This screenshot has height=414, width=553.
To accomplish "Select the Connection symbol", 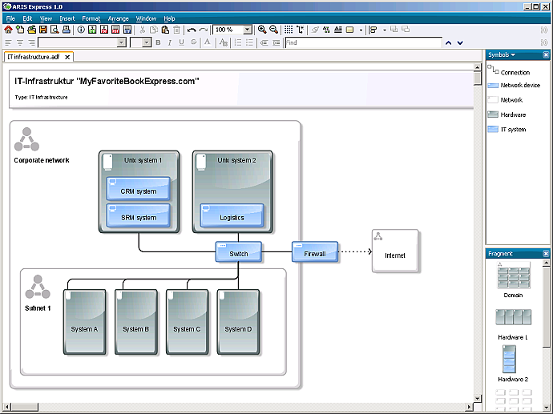I will [x=509, y=70].
